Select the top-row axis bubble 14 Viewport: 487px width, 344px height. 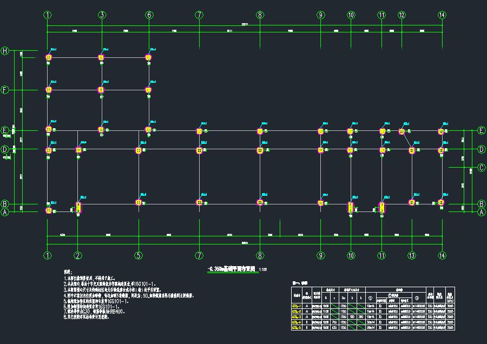point(442,15)
